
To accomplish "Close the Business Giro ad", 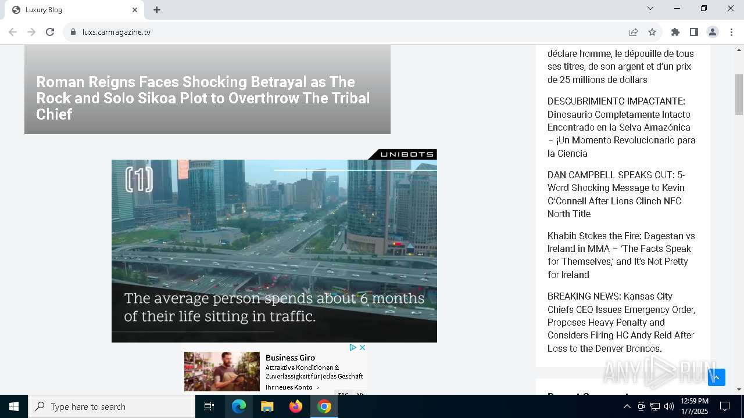I will click(x=362, y=347).
